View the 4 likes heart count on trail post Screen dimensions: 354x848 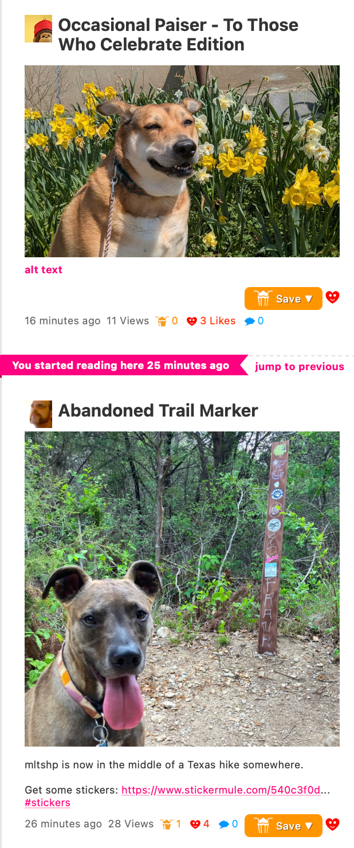(x=200, y=824)
